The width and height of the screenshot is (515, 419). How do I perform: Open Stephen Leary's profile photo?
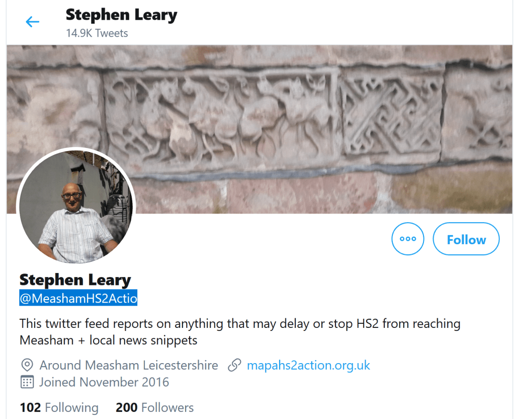76,207
